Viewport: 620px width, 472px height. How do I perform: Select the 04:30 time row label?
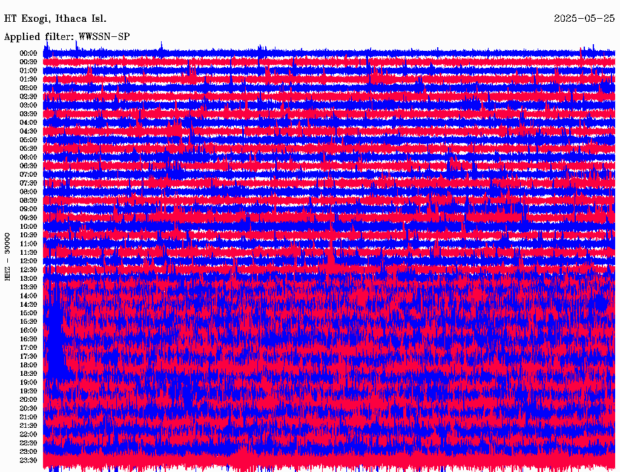28,131
